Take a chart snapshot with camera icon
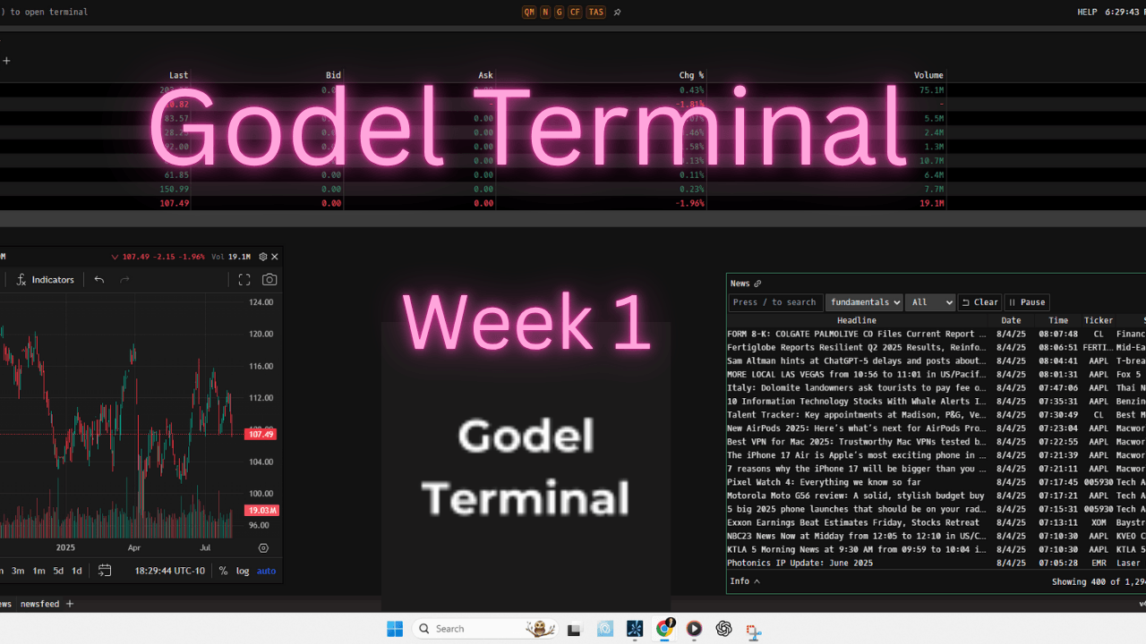 point(269,280)
